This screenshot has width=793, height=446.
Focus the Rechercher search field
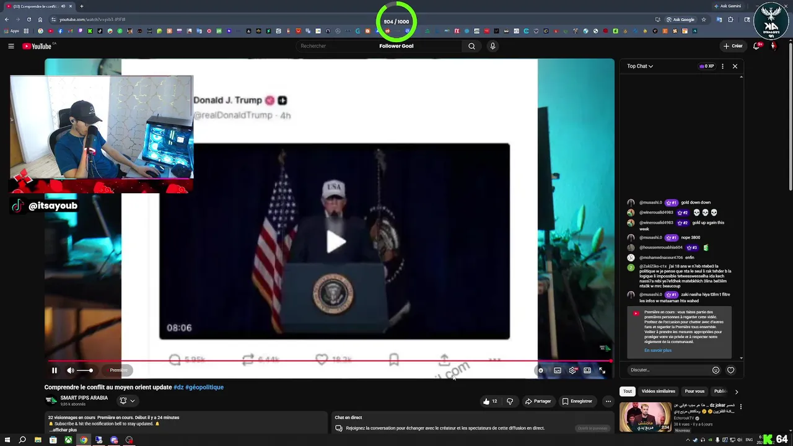coord(379,46)
